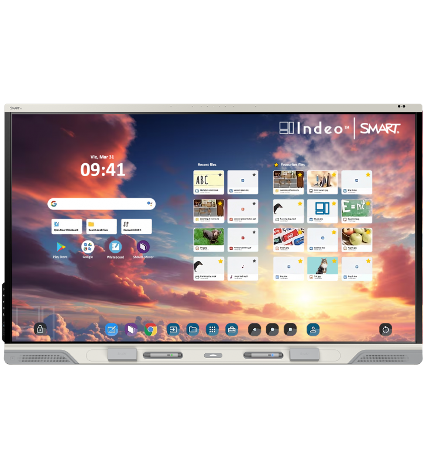
Task: Open Running dog.mp4 in Favourites files
Action: click(288, 211)
